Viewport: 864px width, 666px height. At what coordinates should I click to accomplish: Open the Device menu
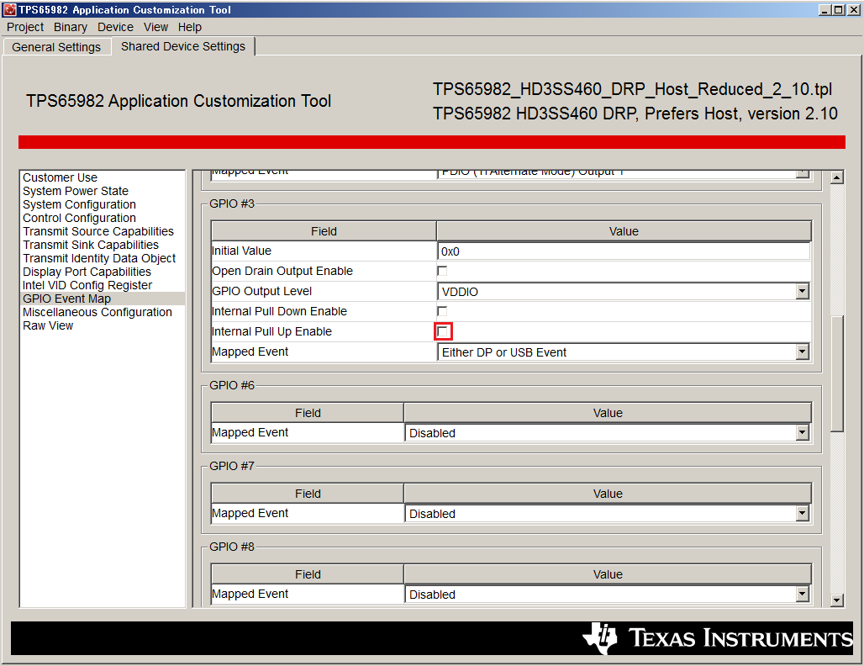115,27
